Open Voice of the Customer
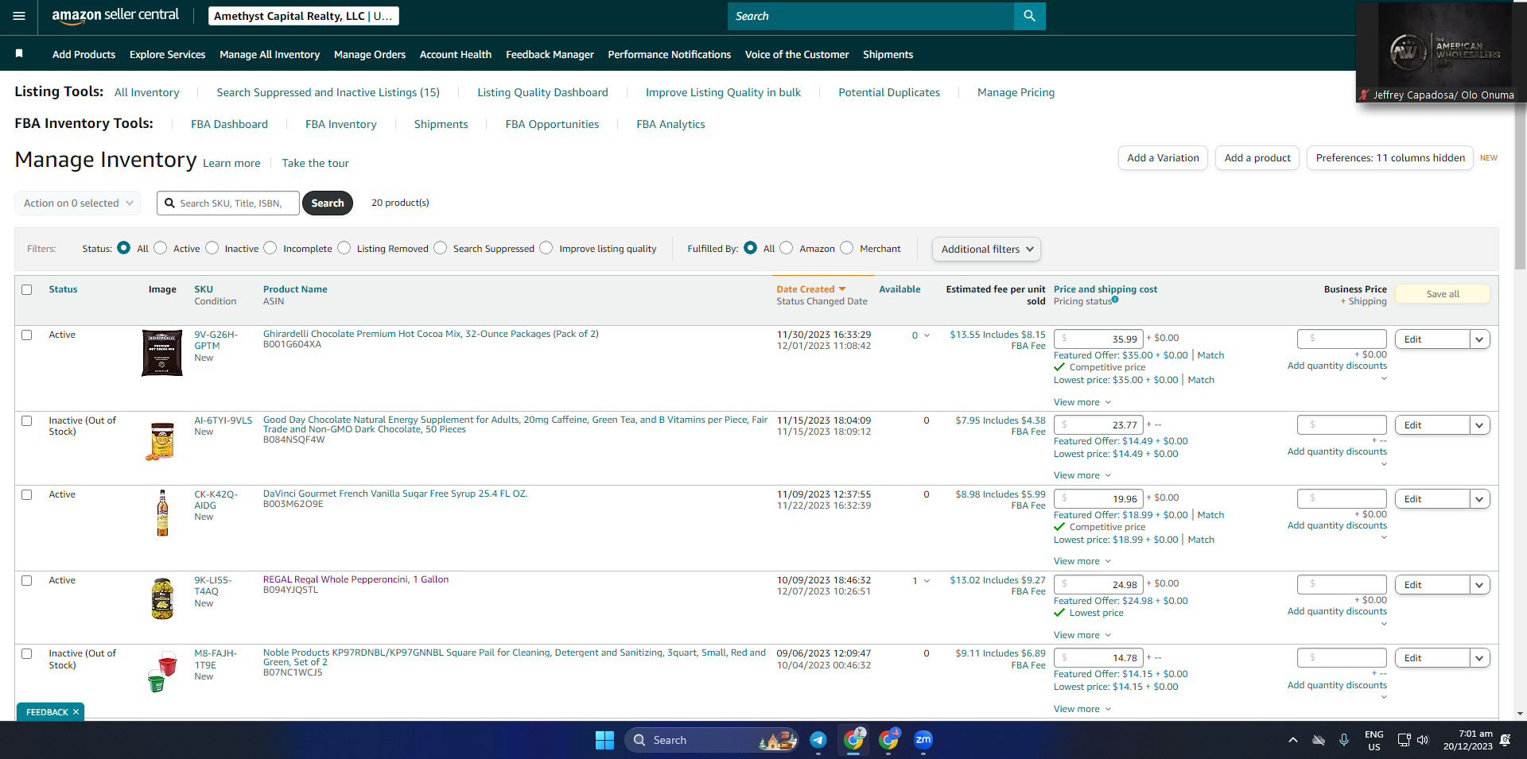1527x759 pixels. [x=797, y=54]
